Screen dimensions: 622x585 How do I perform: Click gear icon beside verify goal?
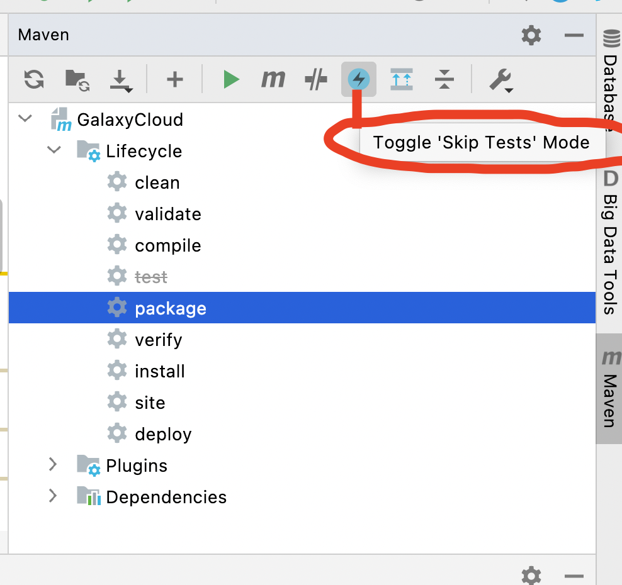click(x=117, y=339)
